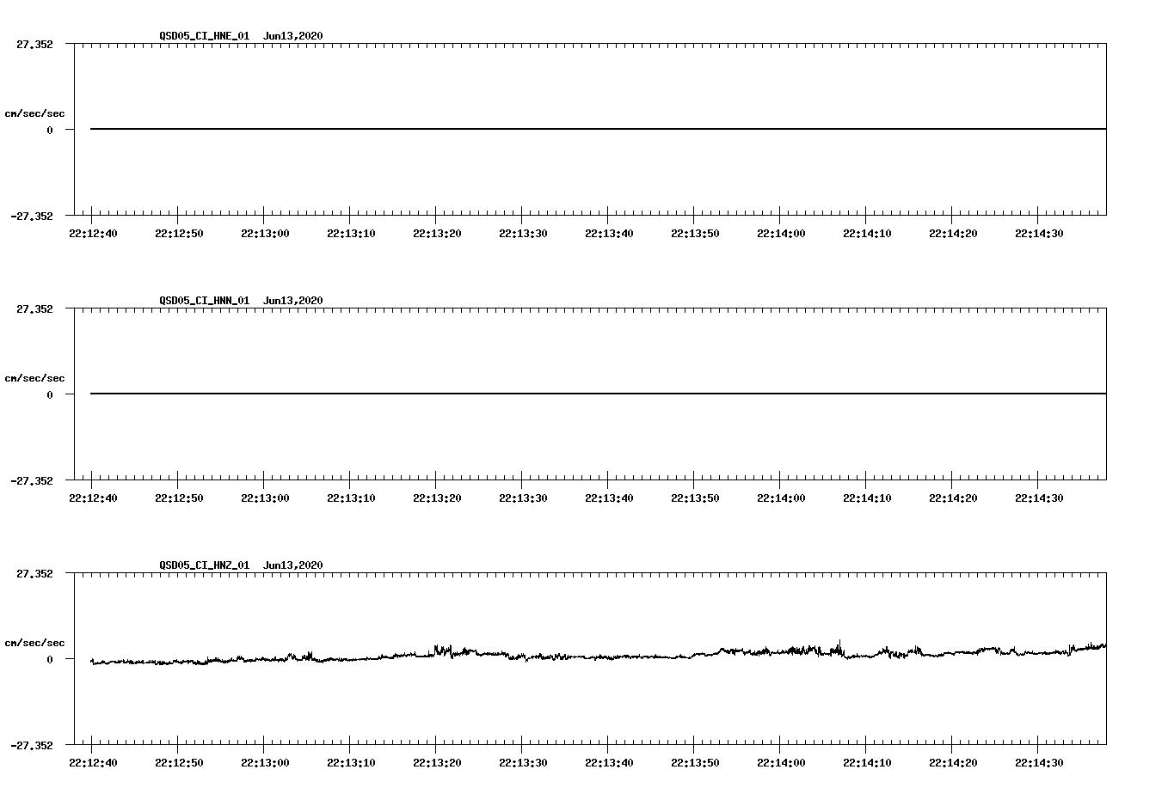Viewport: 1168px width, 794px height.
Task: Click the QSD05_CI_HNZ_01 channel title
Action: 205,565
